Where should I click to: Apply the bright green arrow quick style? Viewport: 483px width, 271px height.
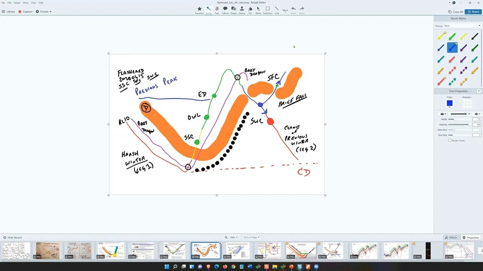pos(452,36)
